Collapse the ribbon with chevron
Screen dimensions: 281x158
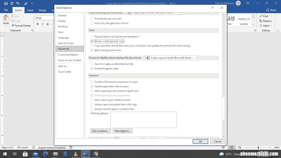pos(278,31)
